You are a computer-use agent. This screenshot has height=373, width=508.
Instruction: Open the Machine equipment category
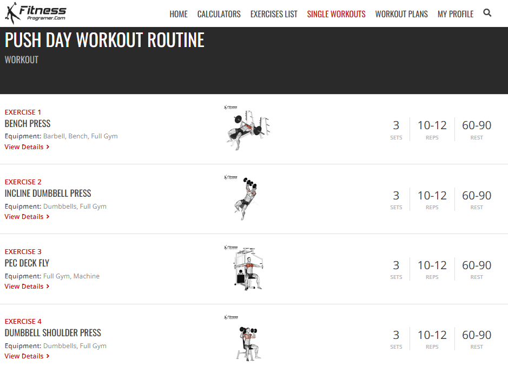click(x=87, y=276)
